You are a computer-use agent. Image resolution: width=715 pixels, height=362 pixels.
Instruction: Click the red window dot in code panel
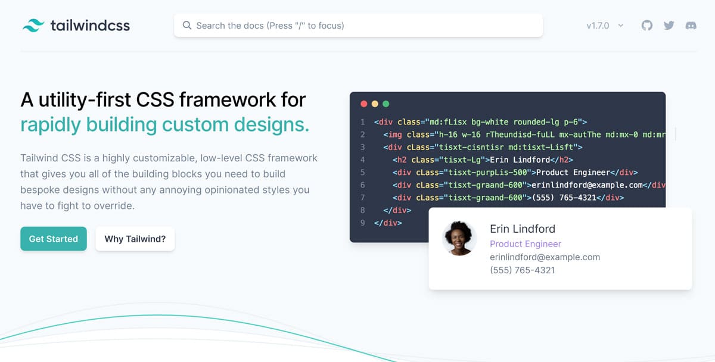point(364,104)
